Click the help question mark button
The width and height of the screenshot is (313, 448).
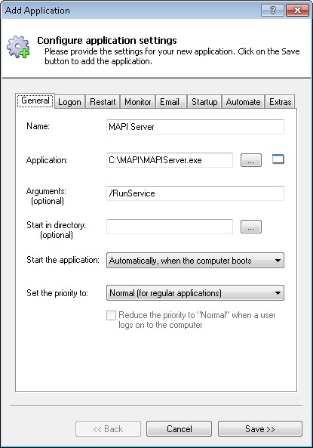272,11
